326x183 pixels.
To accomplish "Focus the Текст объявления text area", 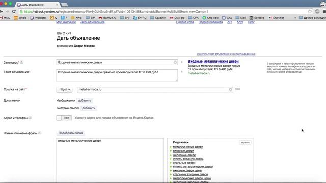I will 117,76.
